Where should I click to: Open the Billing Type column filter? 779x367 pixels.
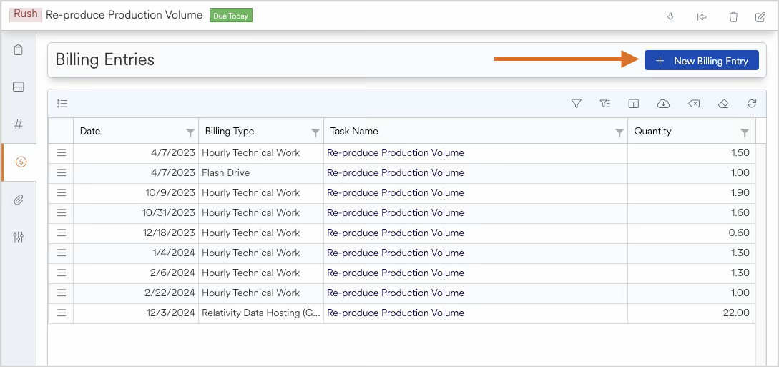point(315,132)
